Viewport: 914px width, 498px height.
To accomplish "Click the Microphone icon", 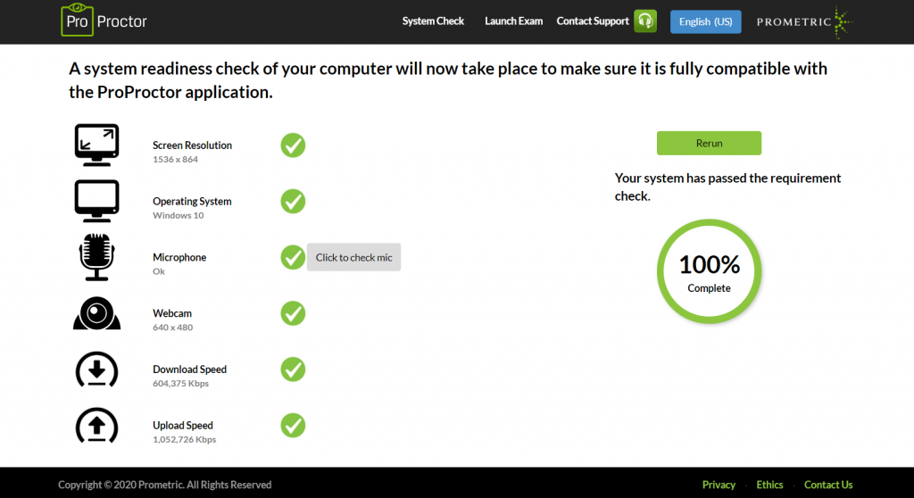I will (x=96, y=257).
